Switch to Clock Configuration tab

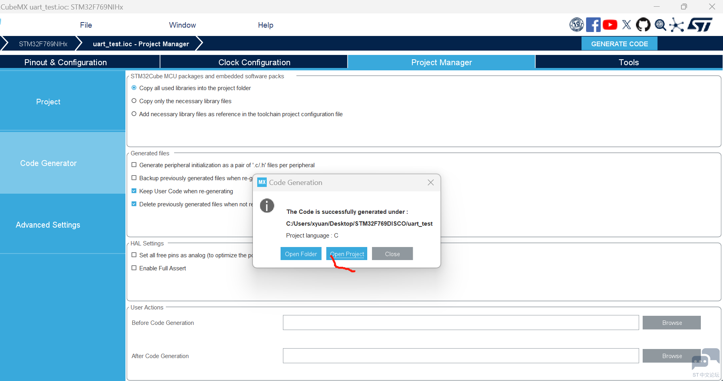click(254, 62)
